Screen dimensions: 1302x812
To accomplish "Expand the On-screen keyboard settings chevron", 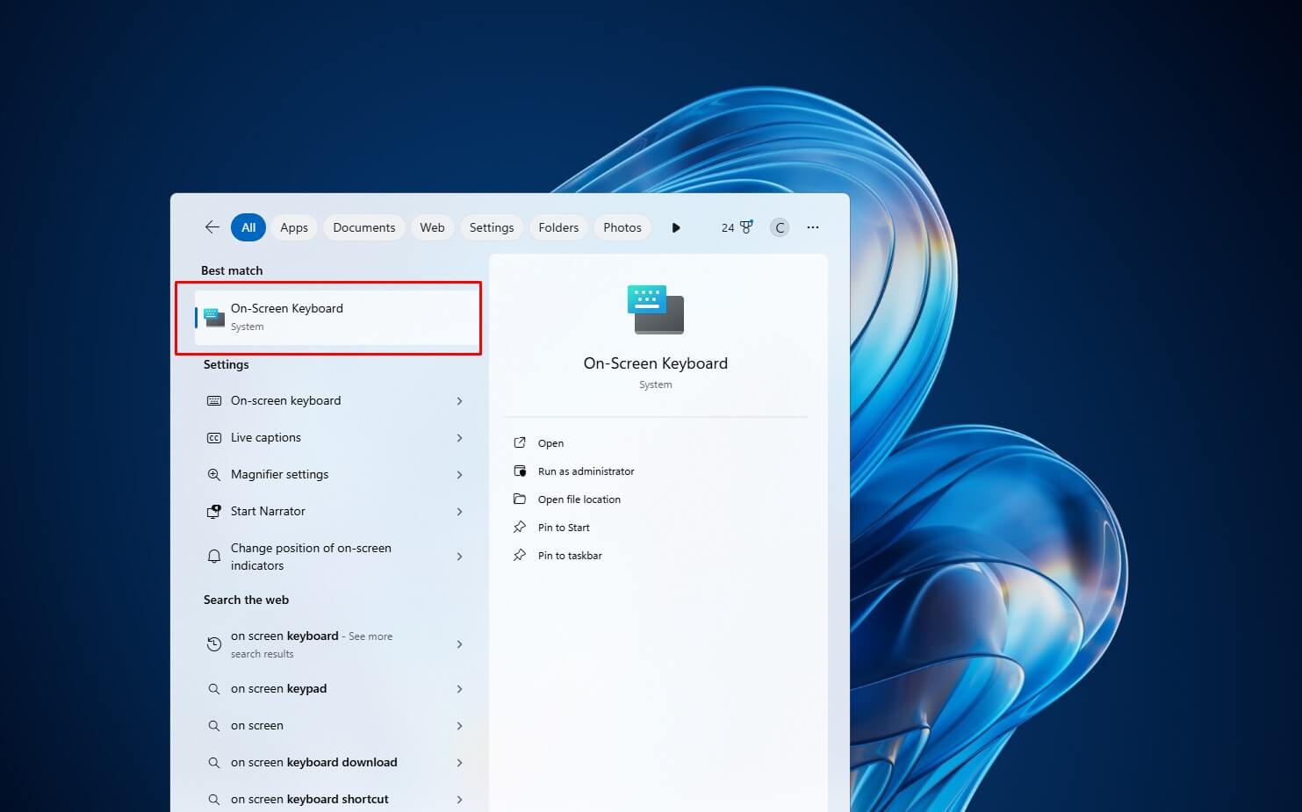I will coord(459,401).
